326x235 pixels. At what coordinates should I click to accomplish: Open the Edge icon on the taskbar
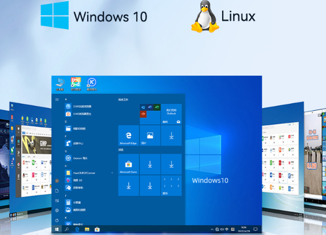(77, 229)
